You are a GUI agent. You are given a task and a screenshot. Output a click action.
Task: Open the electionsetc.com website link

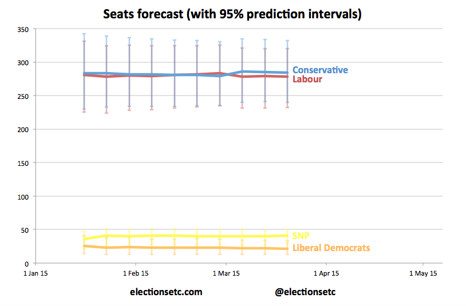click(x=166, y=292)
